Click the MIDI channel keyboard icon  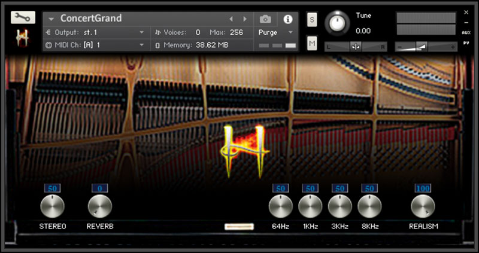(49, 45)
